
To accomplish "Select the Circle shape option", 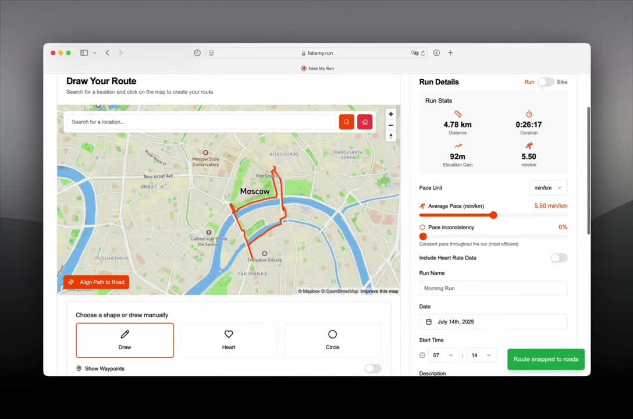I will tap(332, 340).
